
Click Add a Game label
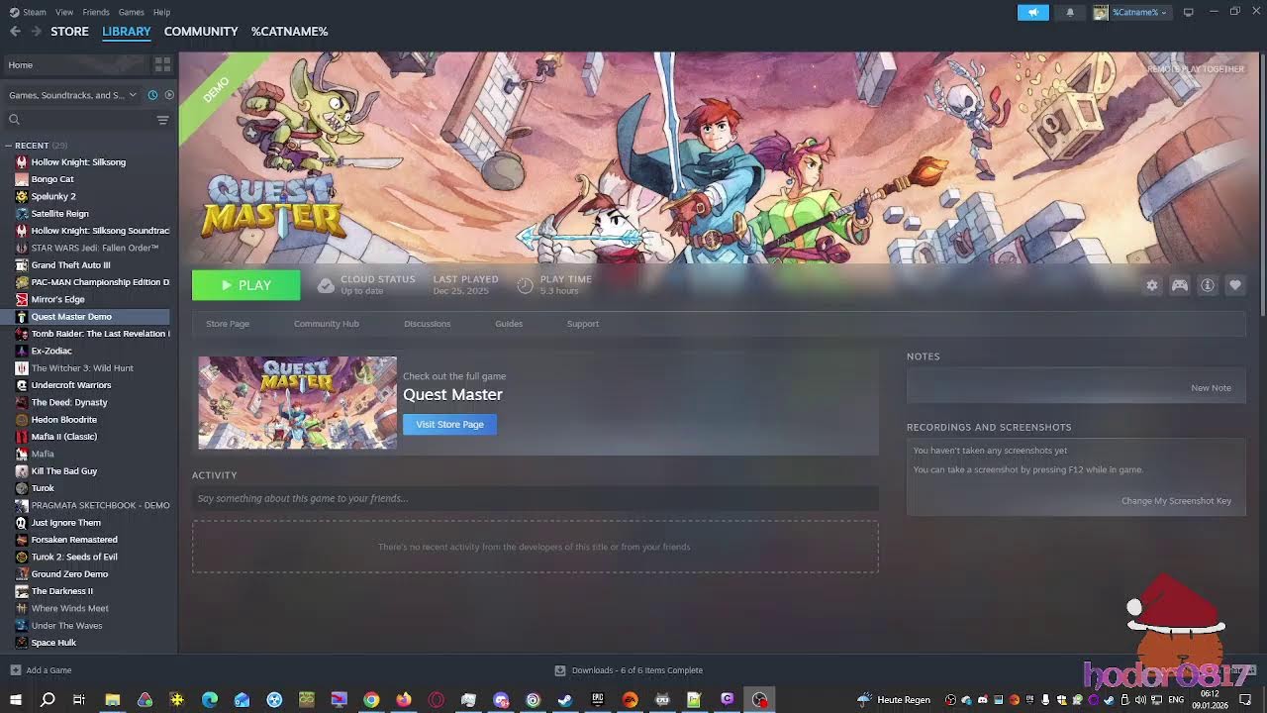pos(49,670)
